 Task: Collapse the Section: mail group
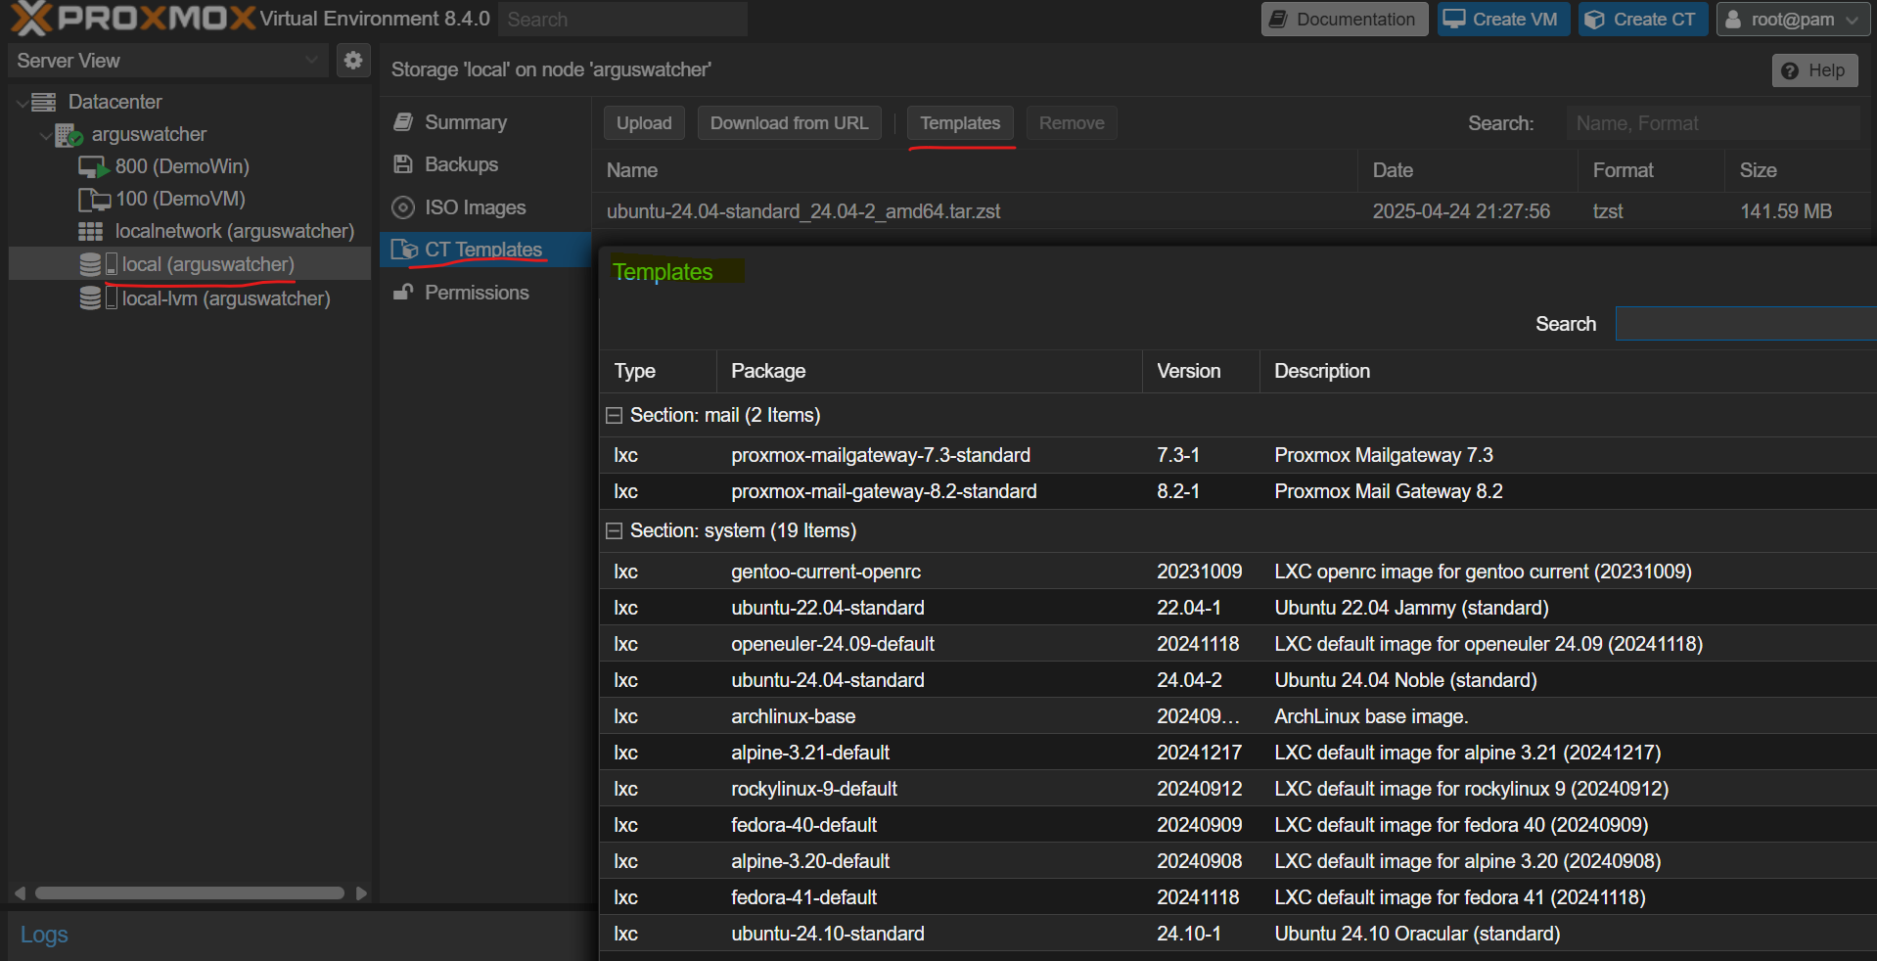point(614,416)
